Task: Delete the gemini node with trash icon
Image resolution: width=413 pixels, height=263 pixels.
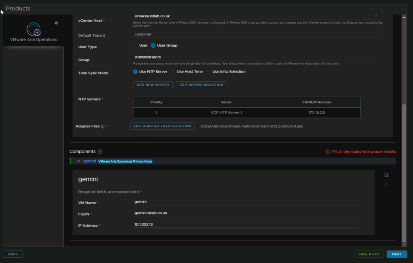Action: (x=386, y=185)
